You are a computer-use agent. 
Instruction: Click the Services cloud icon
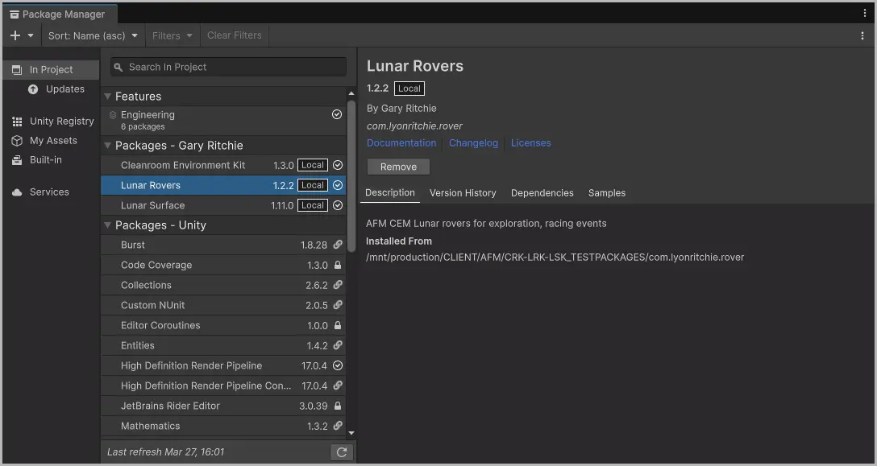[x=19, y=192]
